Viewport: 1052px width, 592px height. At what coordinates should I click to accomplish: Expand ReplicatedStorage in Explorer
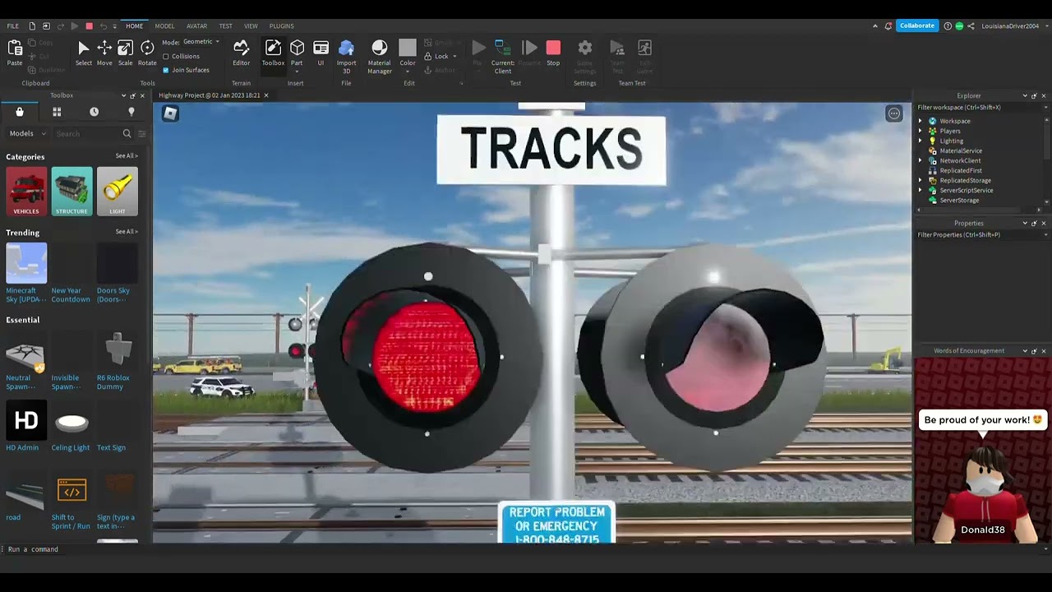(x=920, y=180)
